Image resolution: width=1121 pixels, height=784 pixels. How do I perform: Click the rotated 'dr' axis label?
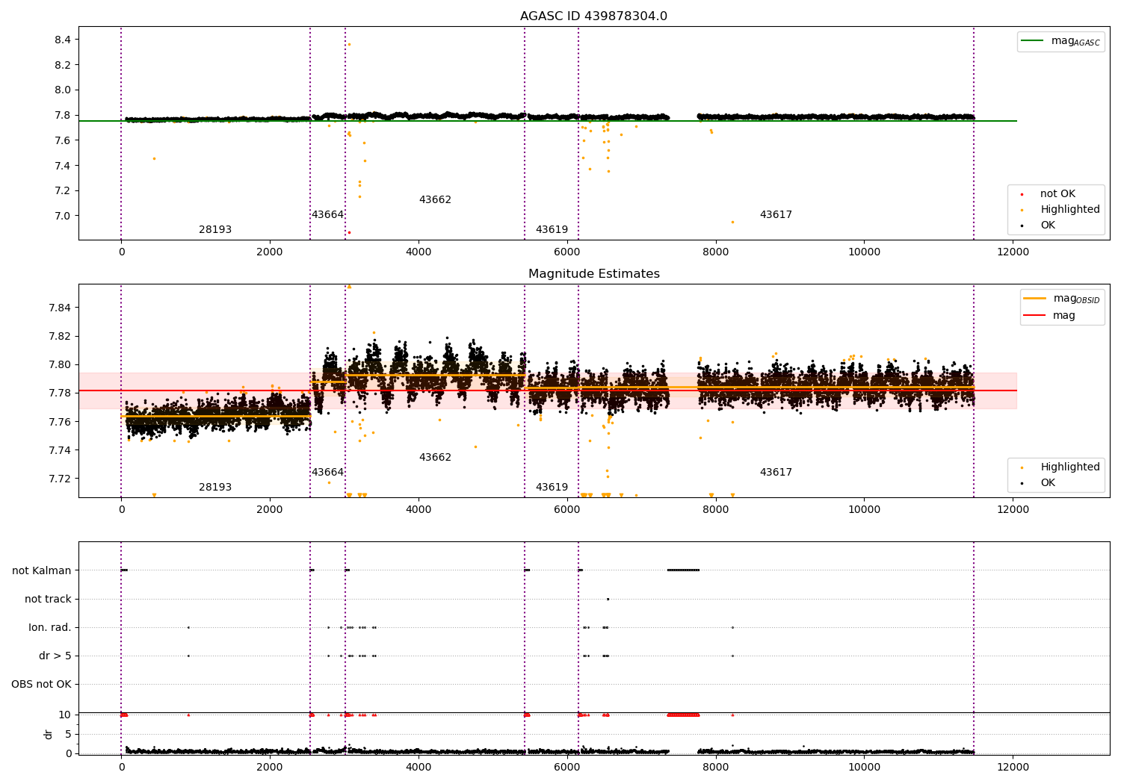(49, 734)
